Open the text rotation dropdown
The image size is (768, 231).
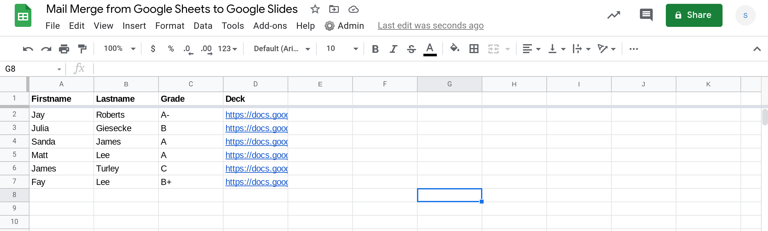pos(607,49)
